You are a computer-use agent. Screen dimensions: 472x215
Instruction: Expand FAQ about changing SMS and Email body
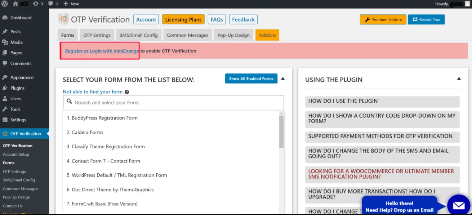[382, 154]
